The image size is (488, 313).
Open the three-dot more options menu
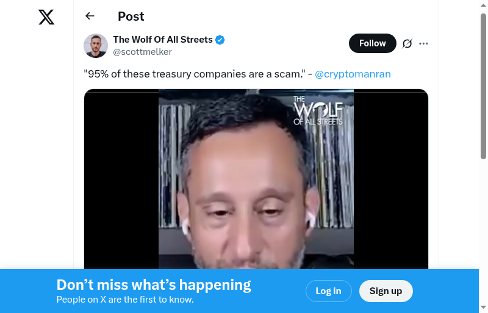(x=423, y=43)
